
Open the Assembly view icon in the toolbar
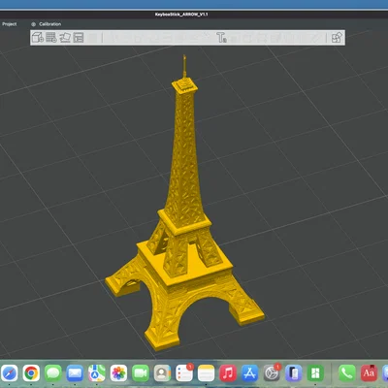click(337, 38)
